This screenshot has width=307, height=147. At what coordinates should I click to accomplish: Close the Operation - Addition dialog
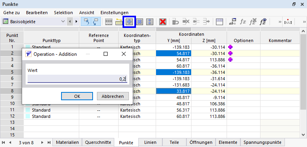point(123,54)
